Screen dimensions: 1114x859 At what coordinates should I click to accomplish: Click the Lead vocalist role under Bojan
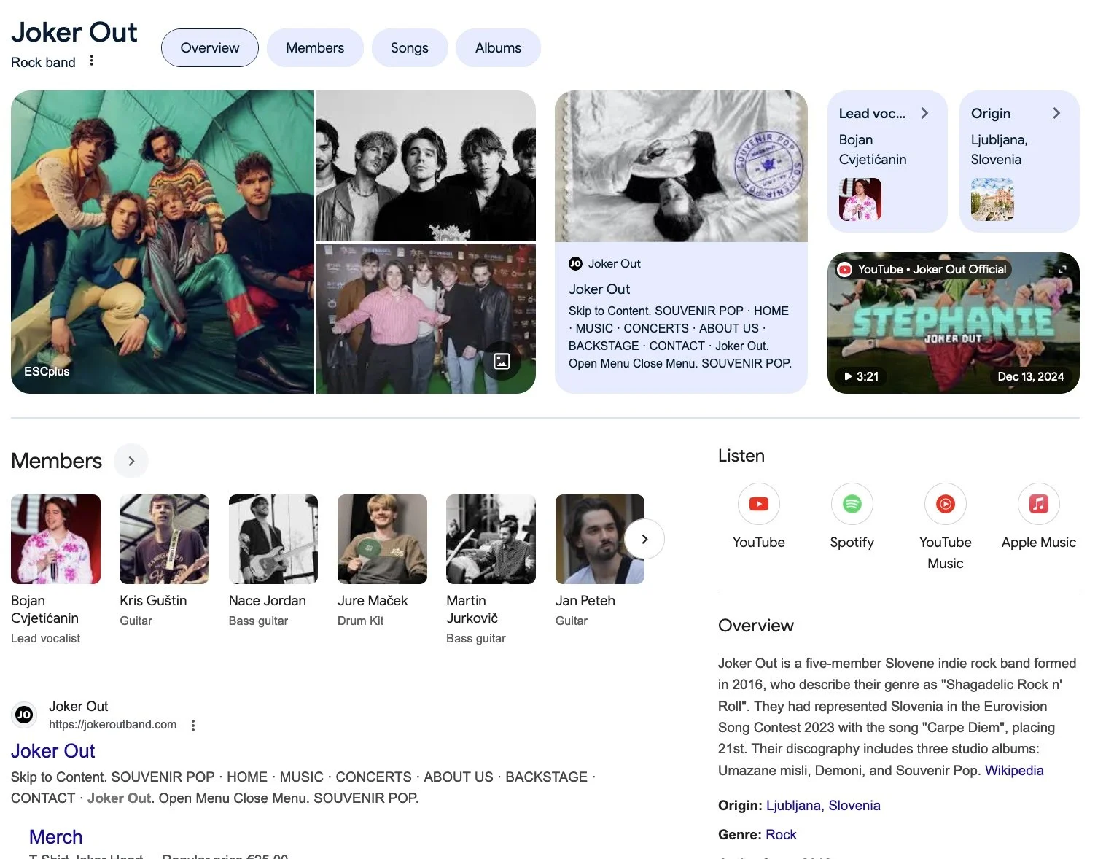[x=45, y=639]
